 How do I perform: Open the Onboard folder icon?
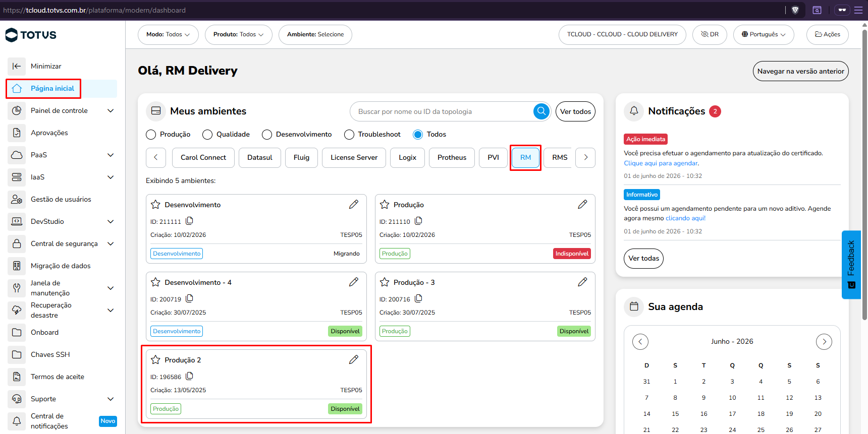pos(17,332)
